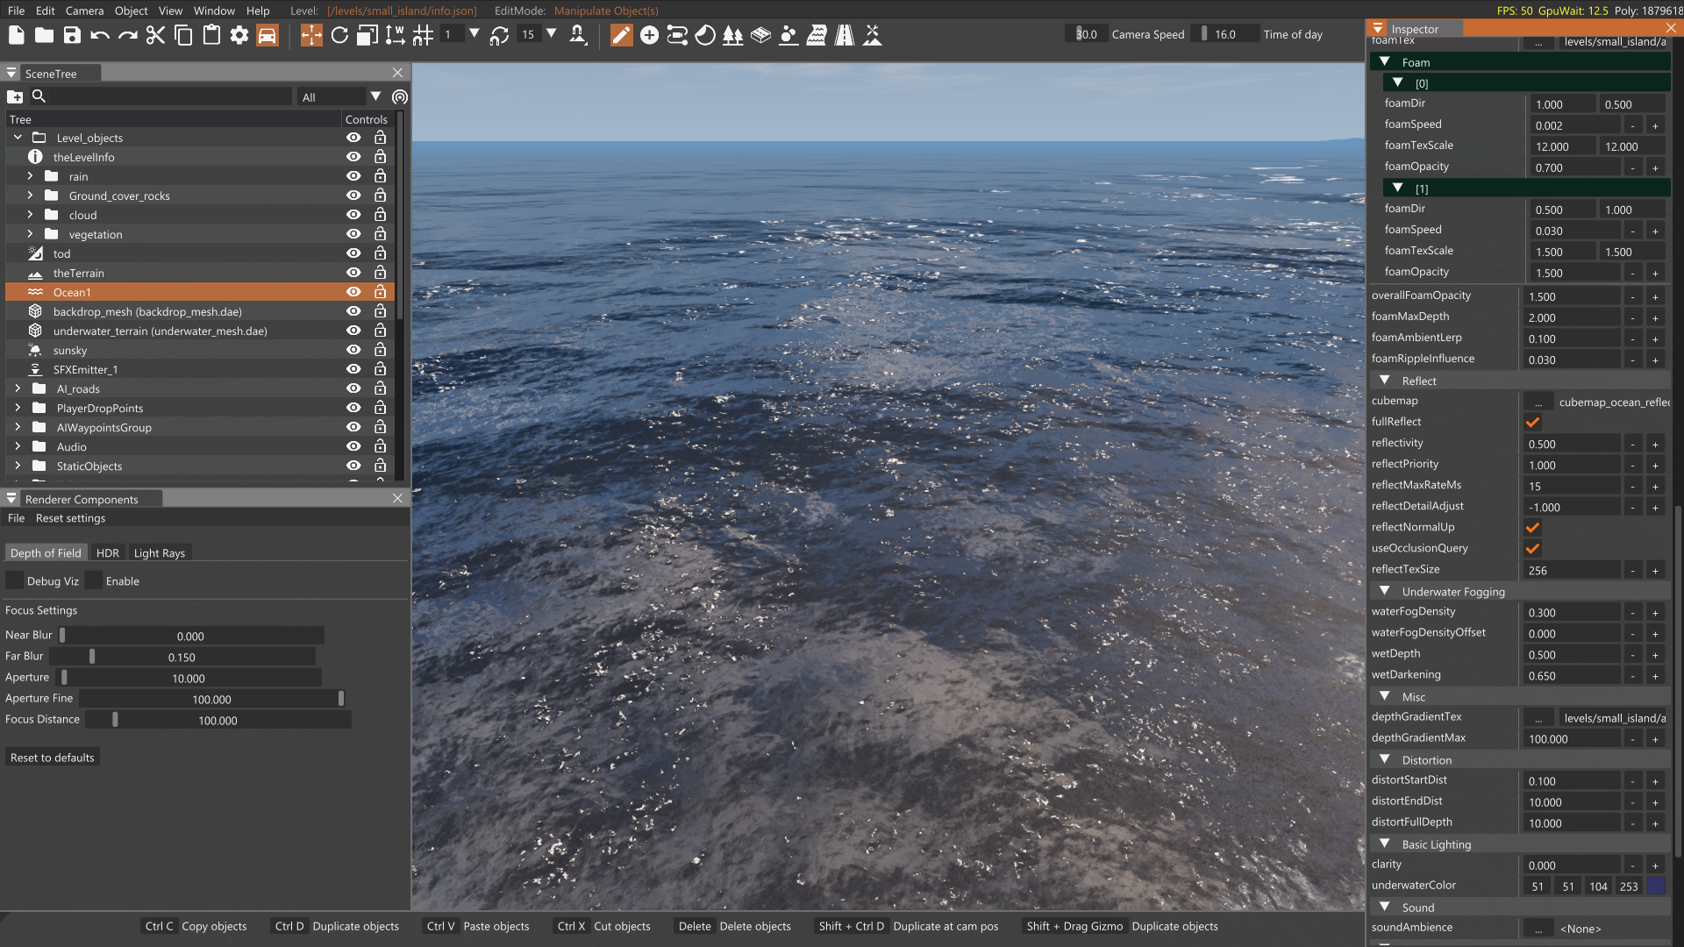The width and height of the screenshot is (1684, 947).
Task: Click Reset to defaults button
Action: click(x=53, y=758)
